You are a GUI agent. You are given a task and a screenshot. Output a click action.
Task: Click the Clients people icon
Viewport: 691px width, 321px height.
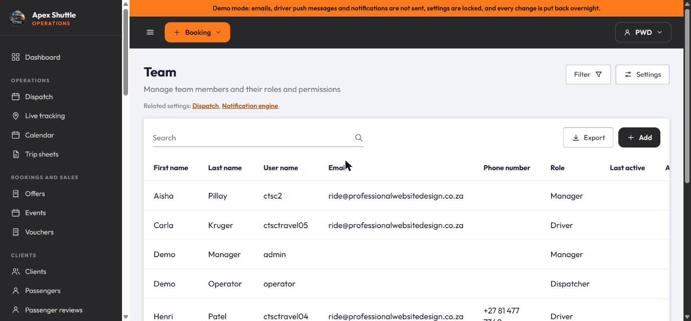pyautogui.click(x=16, y=271)
